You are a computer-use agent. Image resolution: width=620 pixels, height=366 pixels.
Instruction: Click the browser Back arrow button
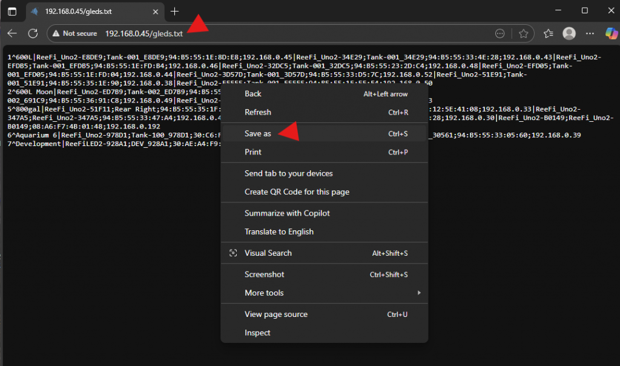(12, 34)
